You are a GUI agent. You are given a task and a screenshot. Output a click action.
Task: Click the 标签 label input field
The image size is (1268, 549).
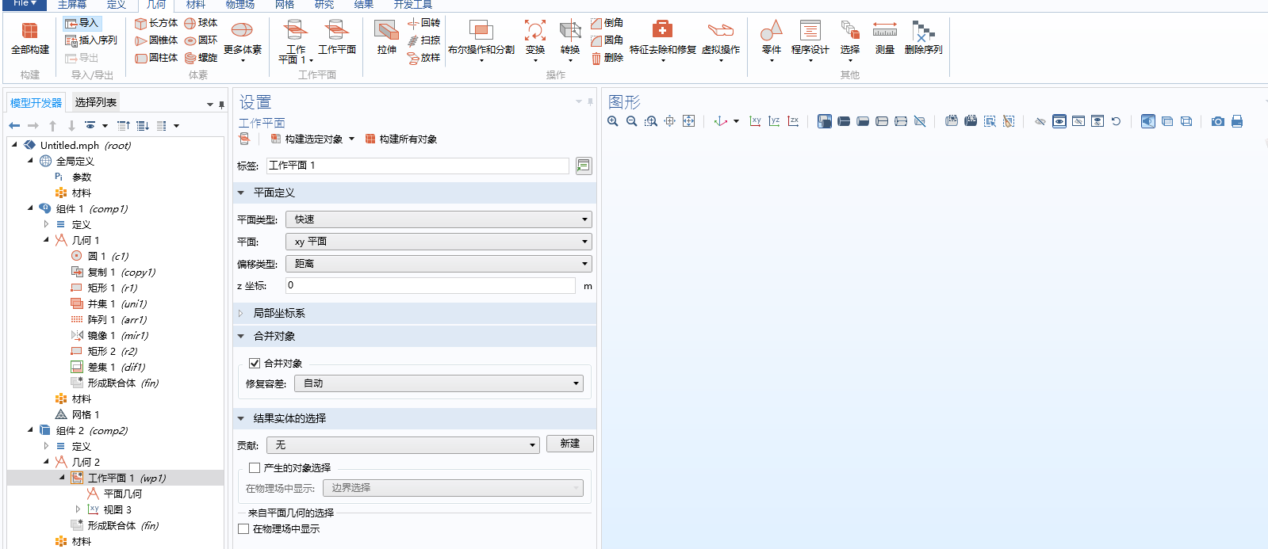[x=417, y=166]
